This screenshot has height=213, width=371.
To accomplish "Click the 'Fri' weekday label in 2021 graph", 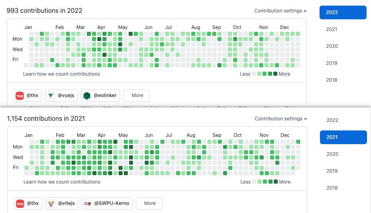I will [x=16, y=168].
